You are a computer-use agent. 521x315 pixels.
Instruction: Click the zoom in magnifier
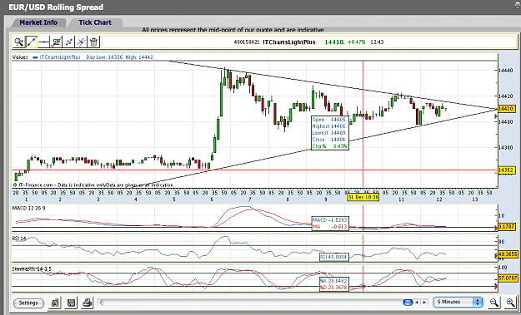point(510,302)
